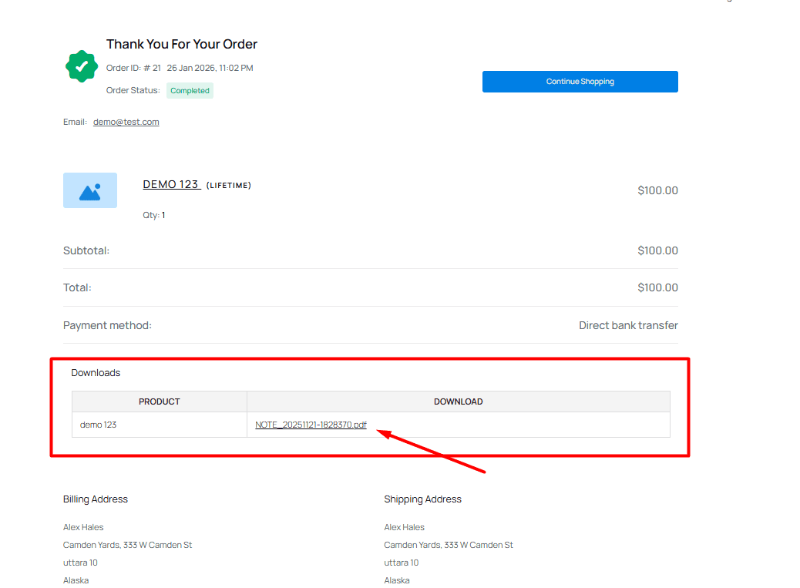Screen dimensions: 800x588
Task: Open the demo@test.com email link
Action: tap(126, 121)
